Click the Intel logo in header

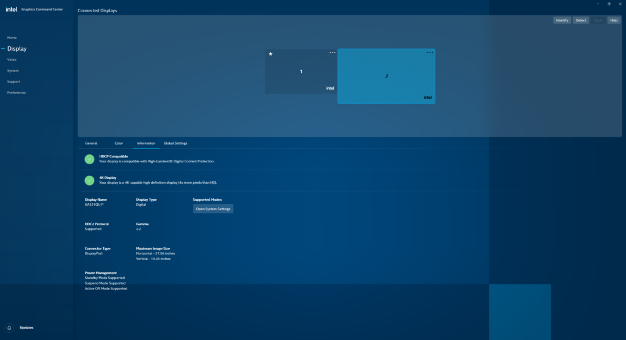pyautogui.click(x=11, y=9)
